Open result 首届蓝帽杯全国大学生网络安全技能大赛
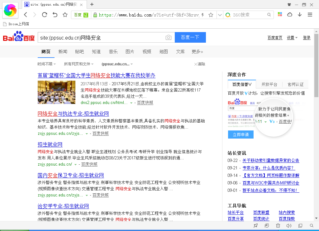This screenshot has height=231, width=319. click(x=97, y=75)
